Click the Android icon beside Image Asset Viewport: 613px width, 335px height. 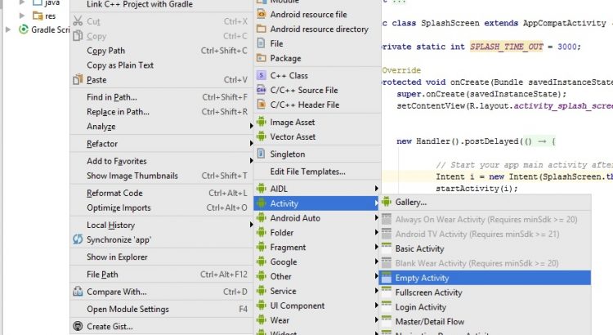pos(262,123)
